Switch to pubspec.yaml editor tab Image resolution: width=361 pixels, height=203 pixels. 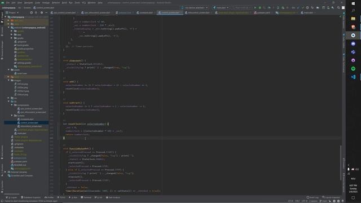tap(263, 12)
